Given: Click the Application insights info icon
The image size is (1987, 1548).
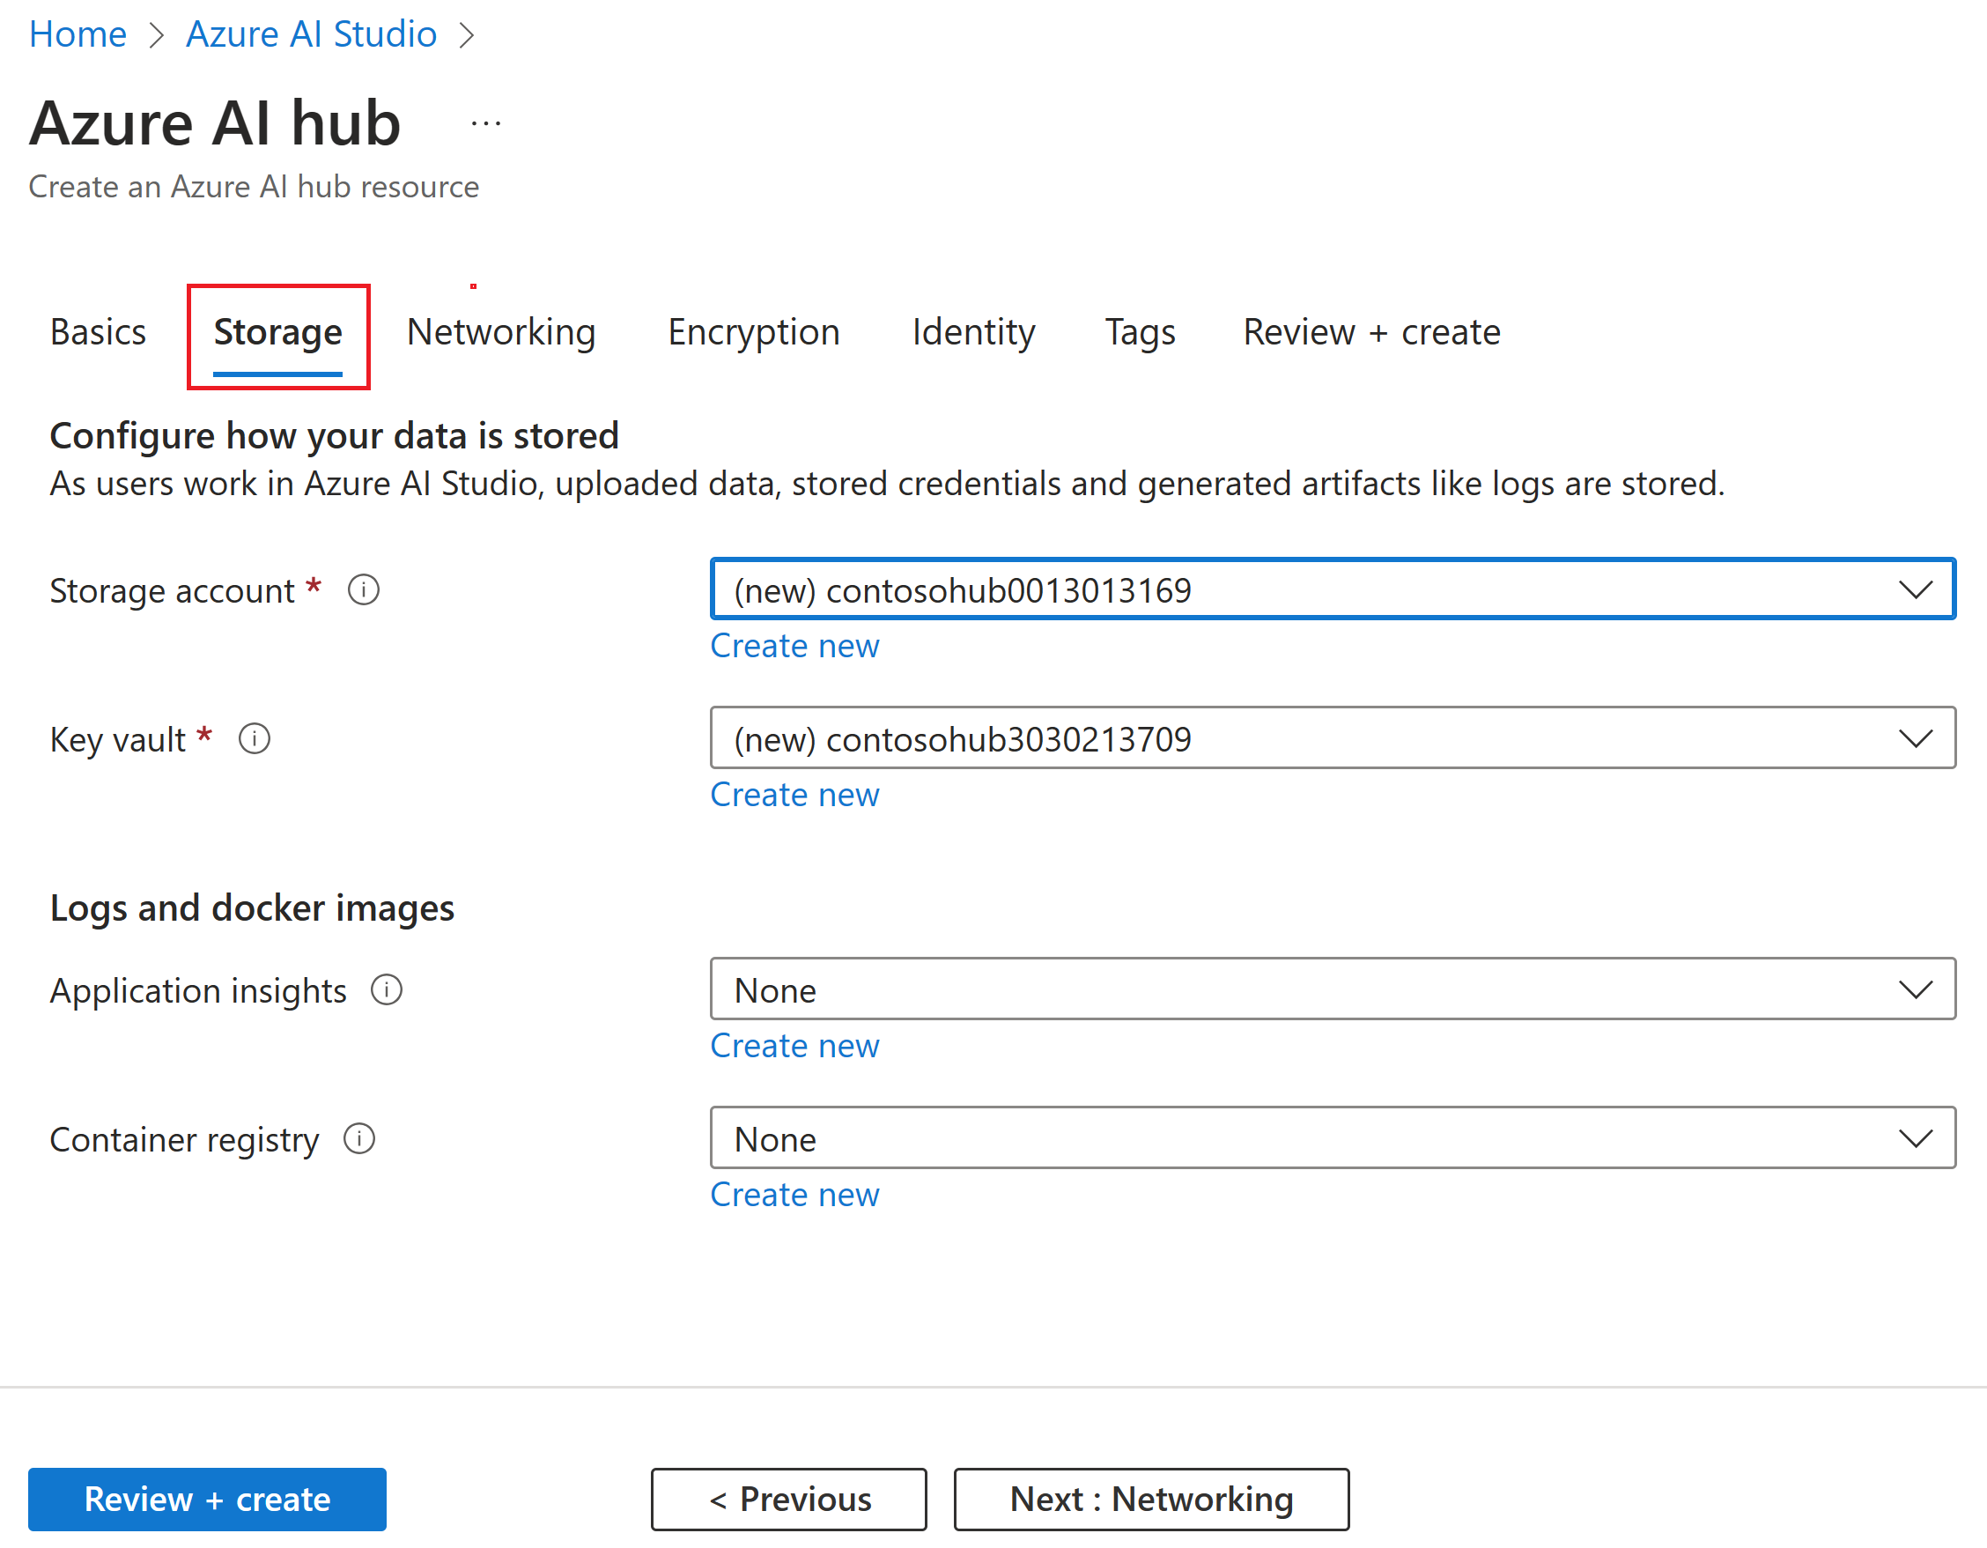Looking at the screenshot, I should pos(386,990).
